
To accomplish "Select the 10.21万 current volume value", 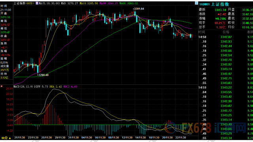I will click(x=220, y=23).
